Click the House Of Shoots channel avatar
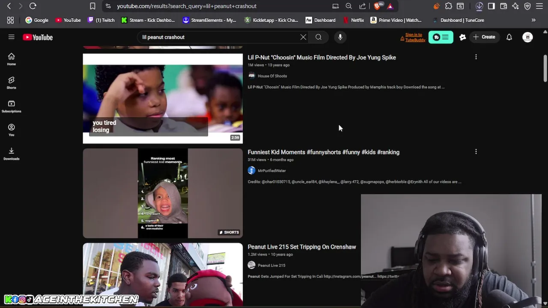 pyautogui.click(x=251, y=76)
